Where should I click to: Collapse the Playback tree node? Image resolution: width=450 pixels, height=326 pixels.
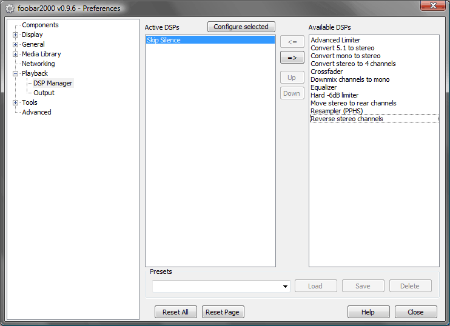16,73
